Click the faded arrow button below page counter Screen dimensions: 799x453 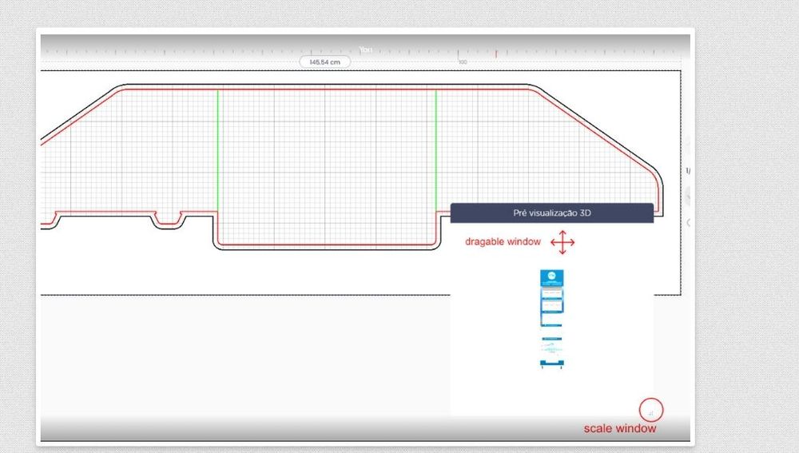coord(688,196)
